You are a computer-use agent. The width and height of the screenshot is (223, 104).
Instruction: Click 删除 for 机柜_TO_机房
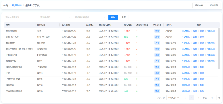(202, 37)
